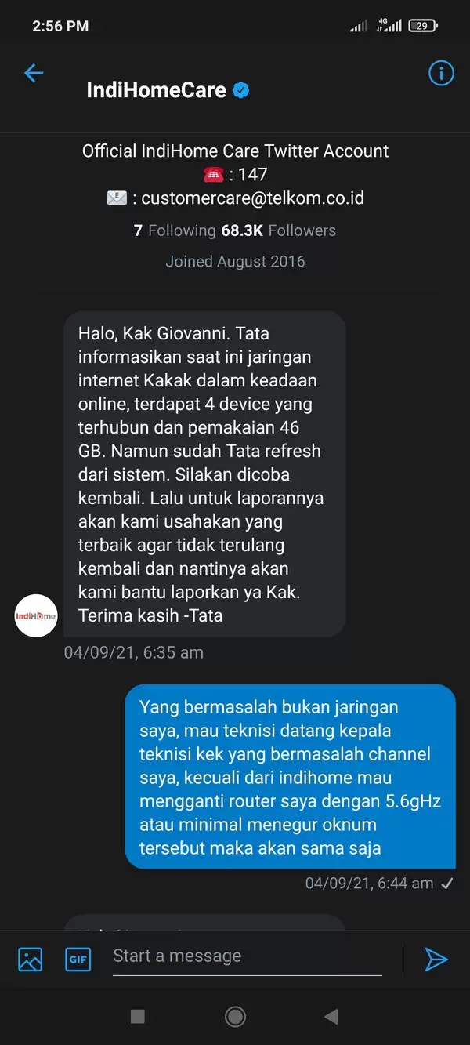
Task: Tap the back arrow icon
Action: coord(34,74)
